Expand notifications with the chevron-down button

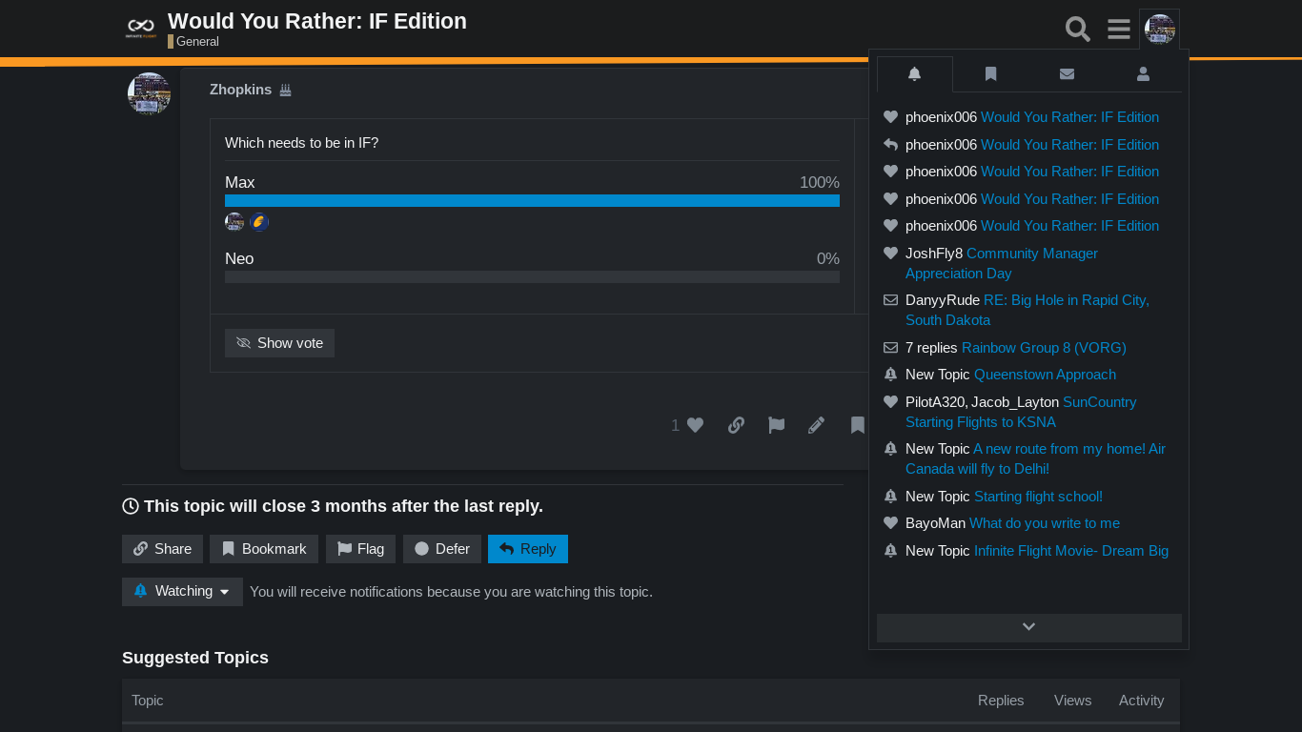coord(1029,627)
